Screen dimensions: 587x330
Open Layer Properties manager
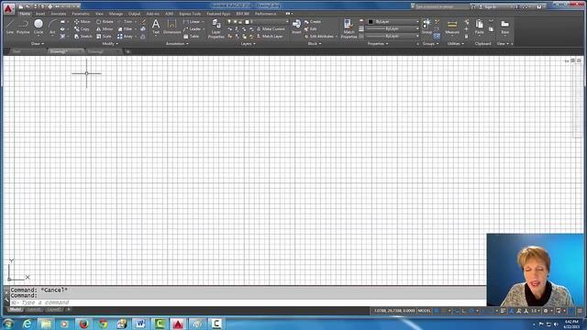point(216,28)
